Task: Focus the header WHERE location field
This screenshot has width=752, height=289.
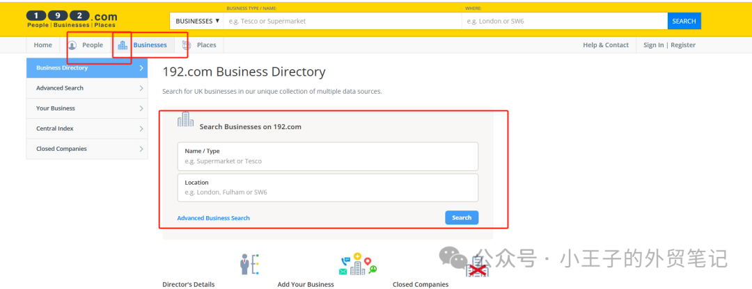Action: pos(565,21)
